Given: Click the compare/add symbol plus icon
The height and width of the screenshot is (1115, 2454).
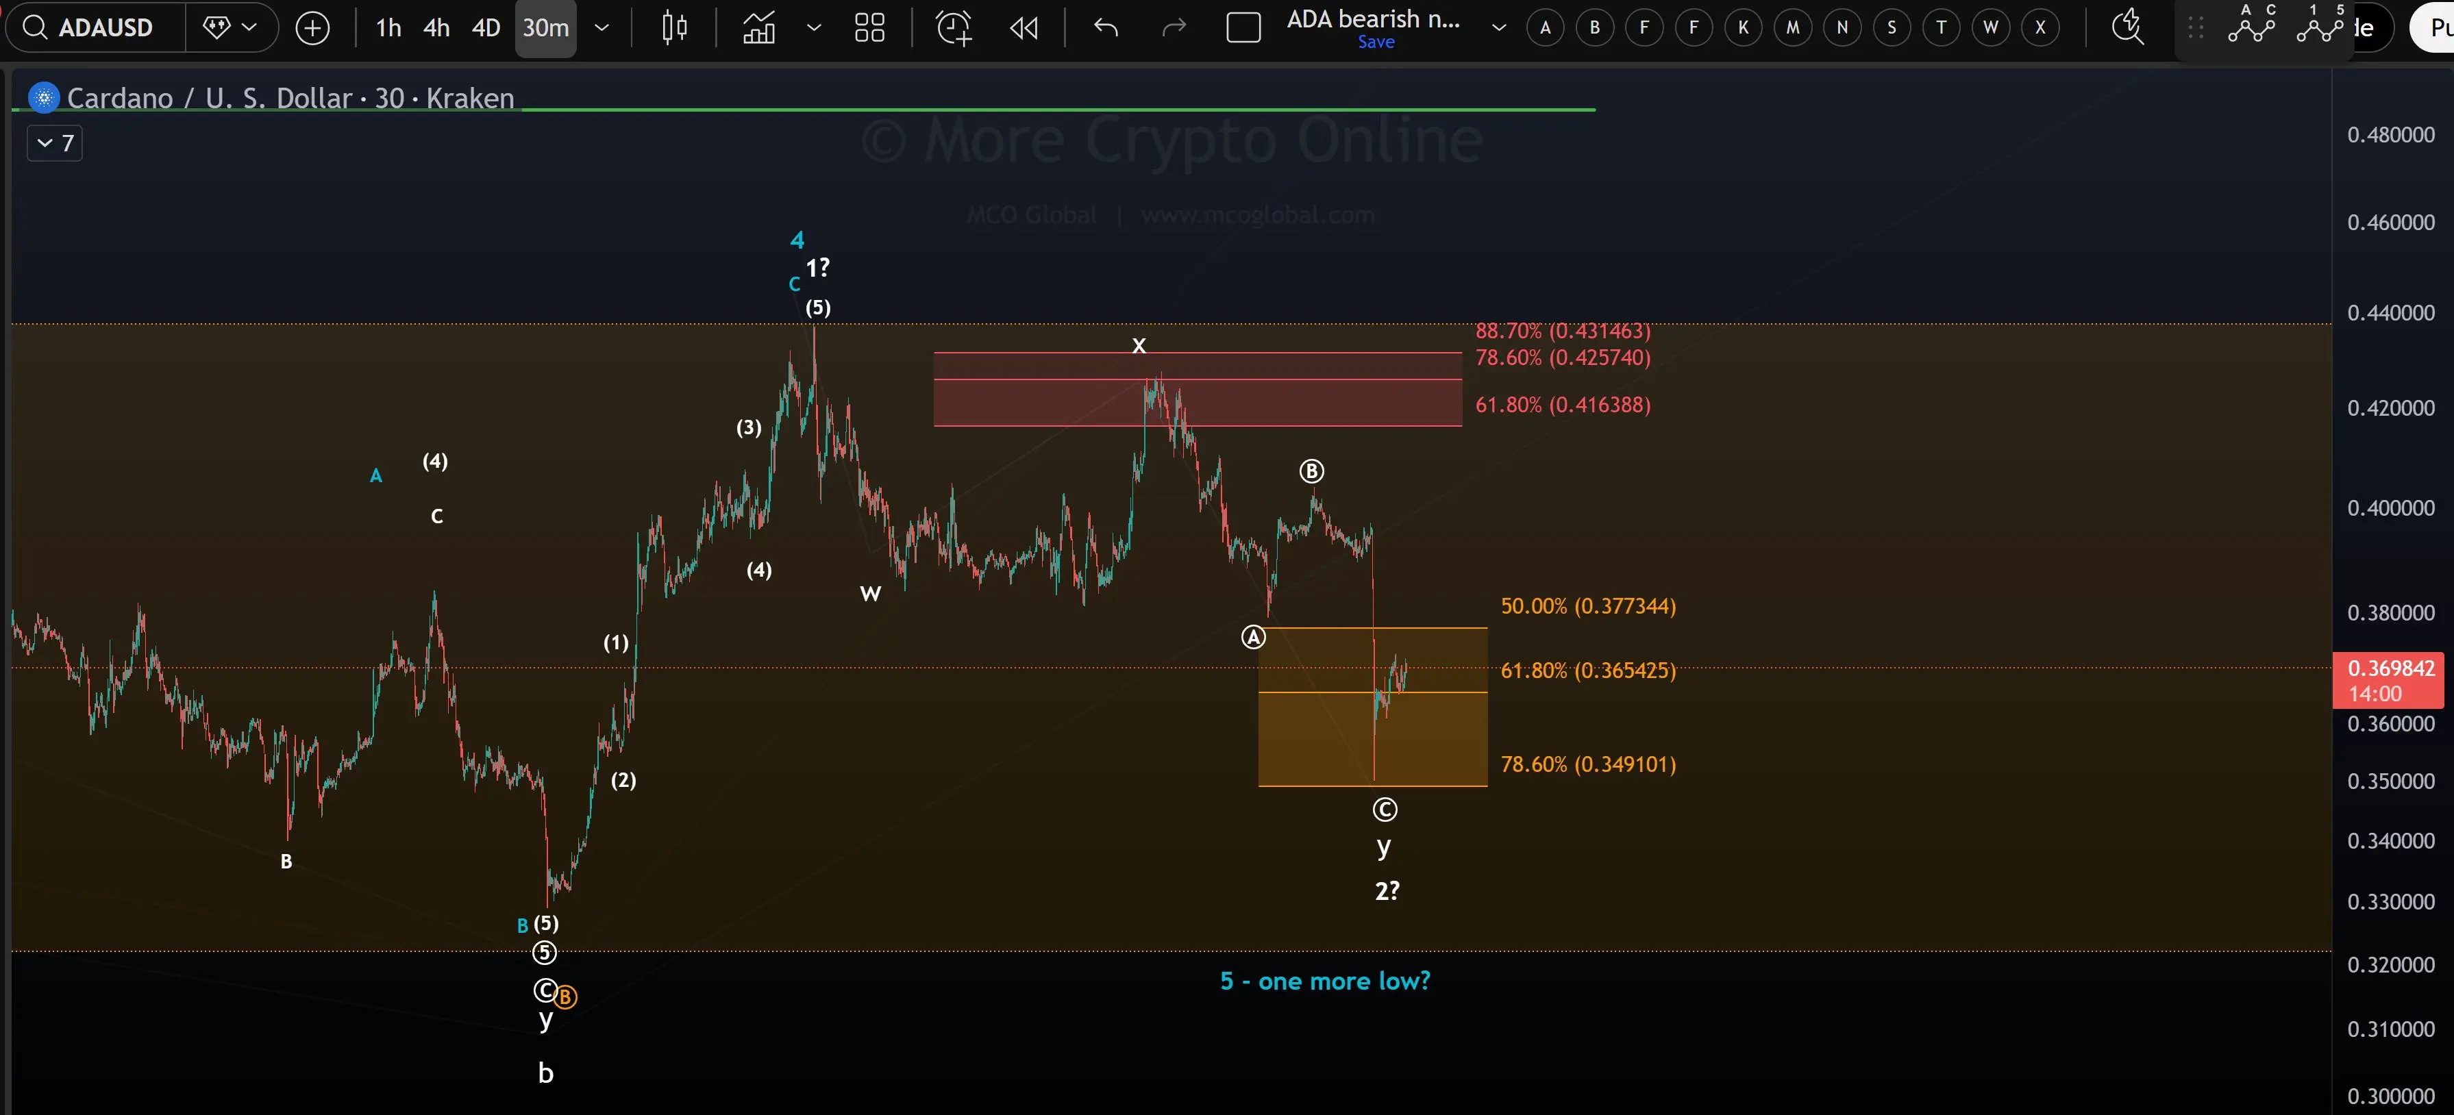Looking at the screenshot, I should [x=312, y=27].
